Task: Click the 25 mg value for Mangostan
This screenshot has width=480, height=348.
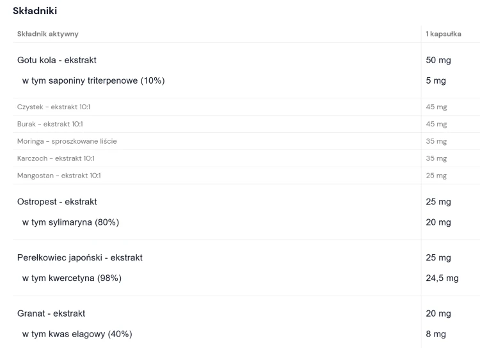Action: tap(436, 176)
